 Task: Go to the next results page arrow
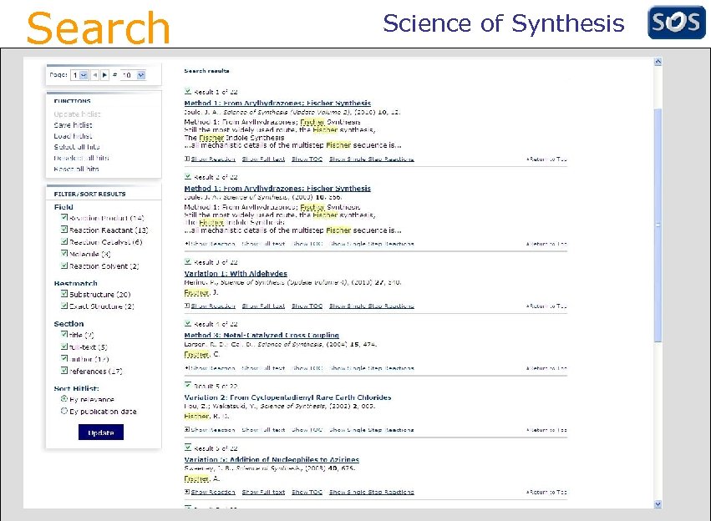pos(104,75)
